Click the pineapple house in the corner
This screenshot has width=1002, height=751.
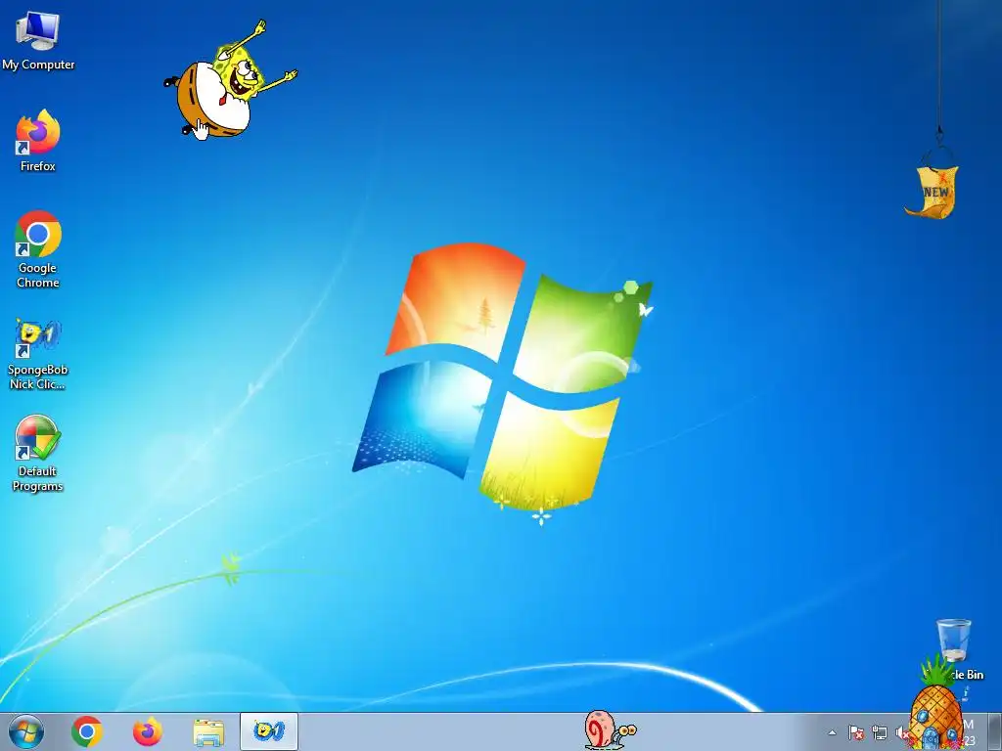click(934, 706)
